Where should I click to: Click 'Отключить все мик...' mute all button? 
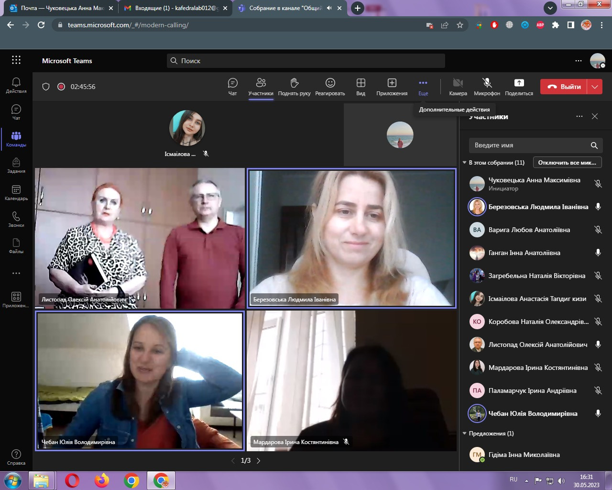click(567, 163)
